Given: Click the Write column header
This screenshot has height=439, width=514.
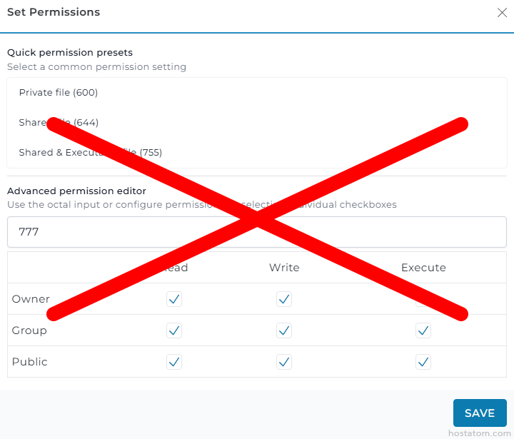Looking at the screenshot, I should tap(284, 268).
